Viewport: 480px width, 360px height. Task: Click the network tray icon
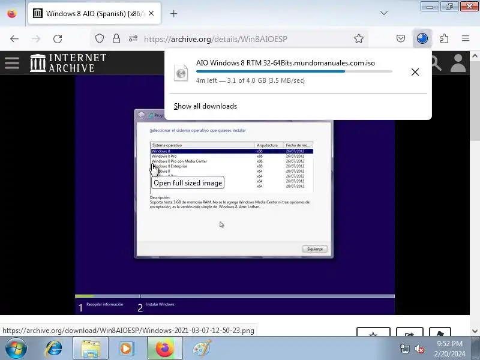(x=404, y=349)
